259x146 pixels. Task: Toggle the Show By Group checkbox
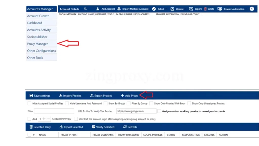[x=105, y=103]
